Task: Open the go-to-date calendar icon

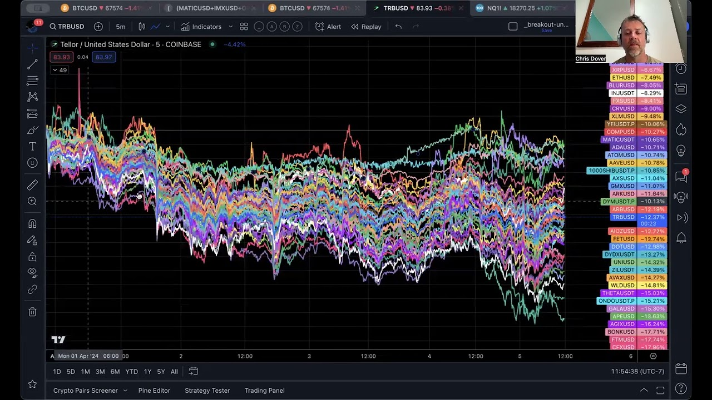Action: [x=193, y=371]
